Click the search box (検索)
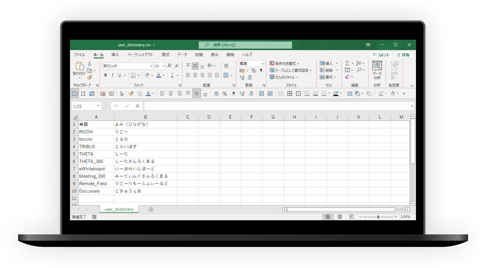Viewport: 486px width, 268px height. (x=245, y=45)
